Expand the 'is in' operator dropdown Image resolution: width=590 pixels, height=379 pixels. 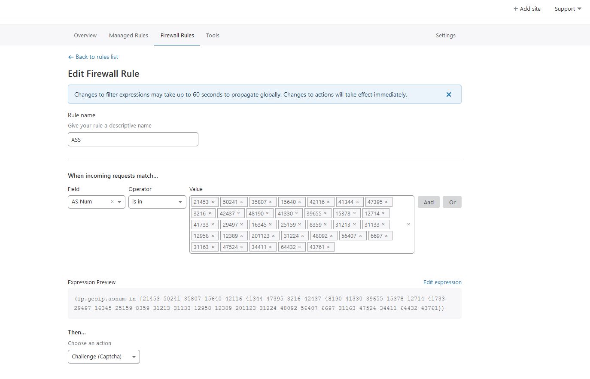pyautogui.click(x=180, y=202)
